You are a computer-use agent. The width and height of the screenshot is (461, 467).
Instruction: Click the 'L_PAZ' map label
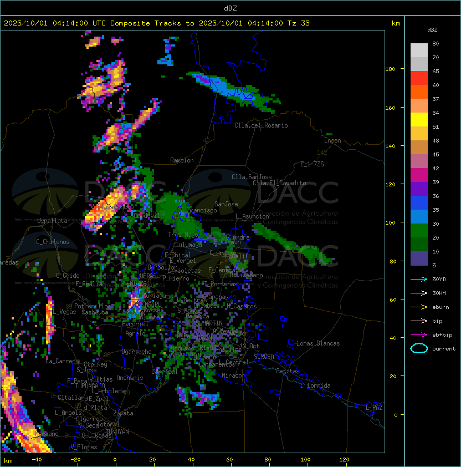coord(374,408)
